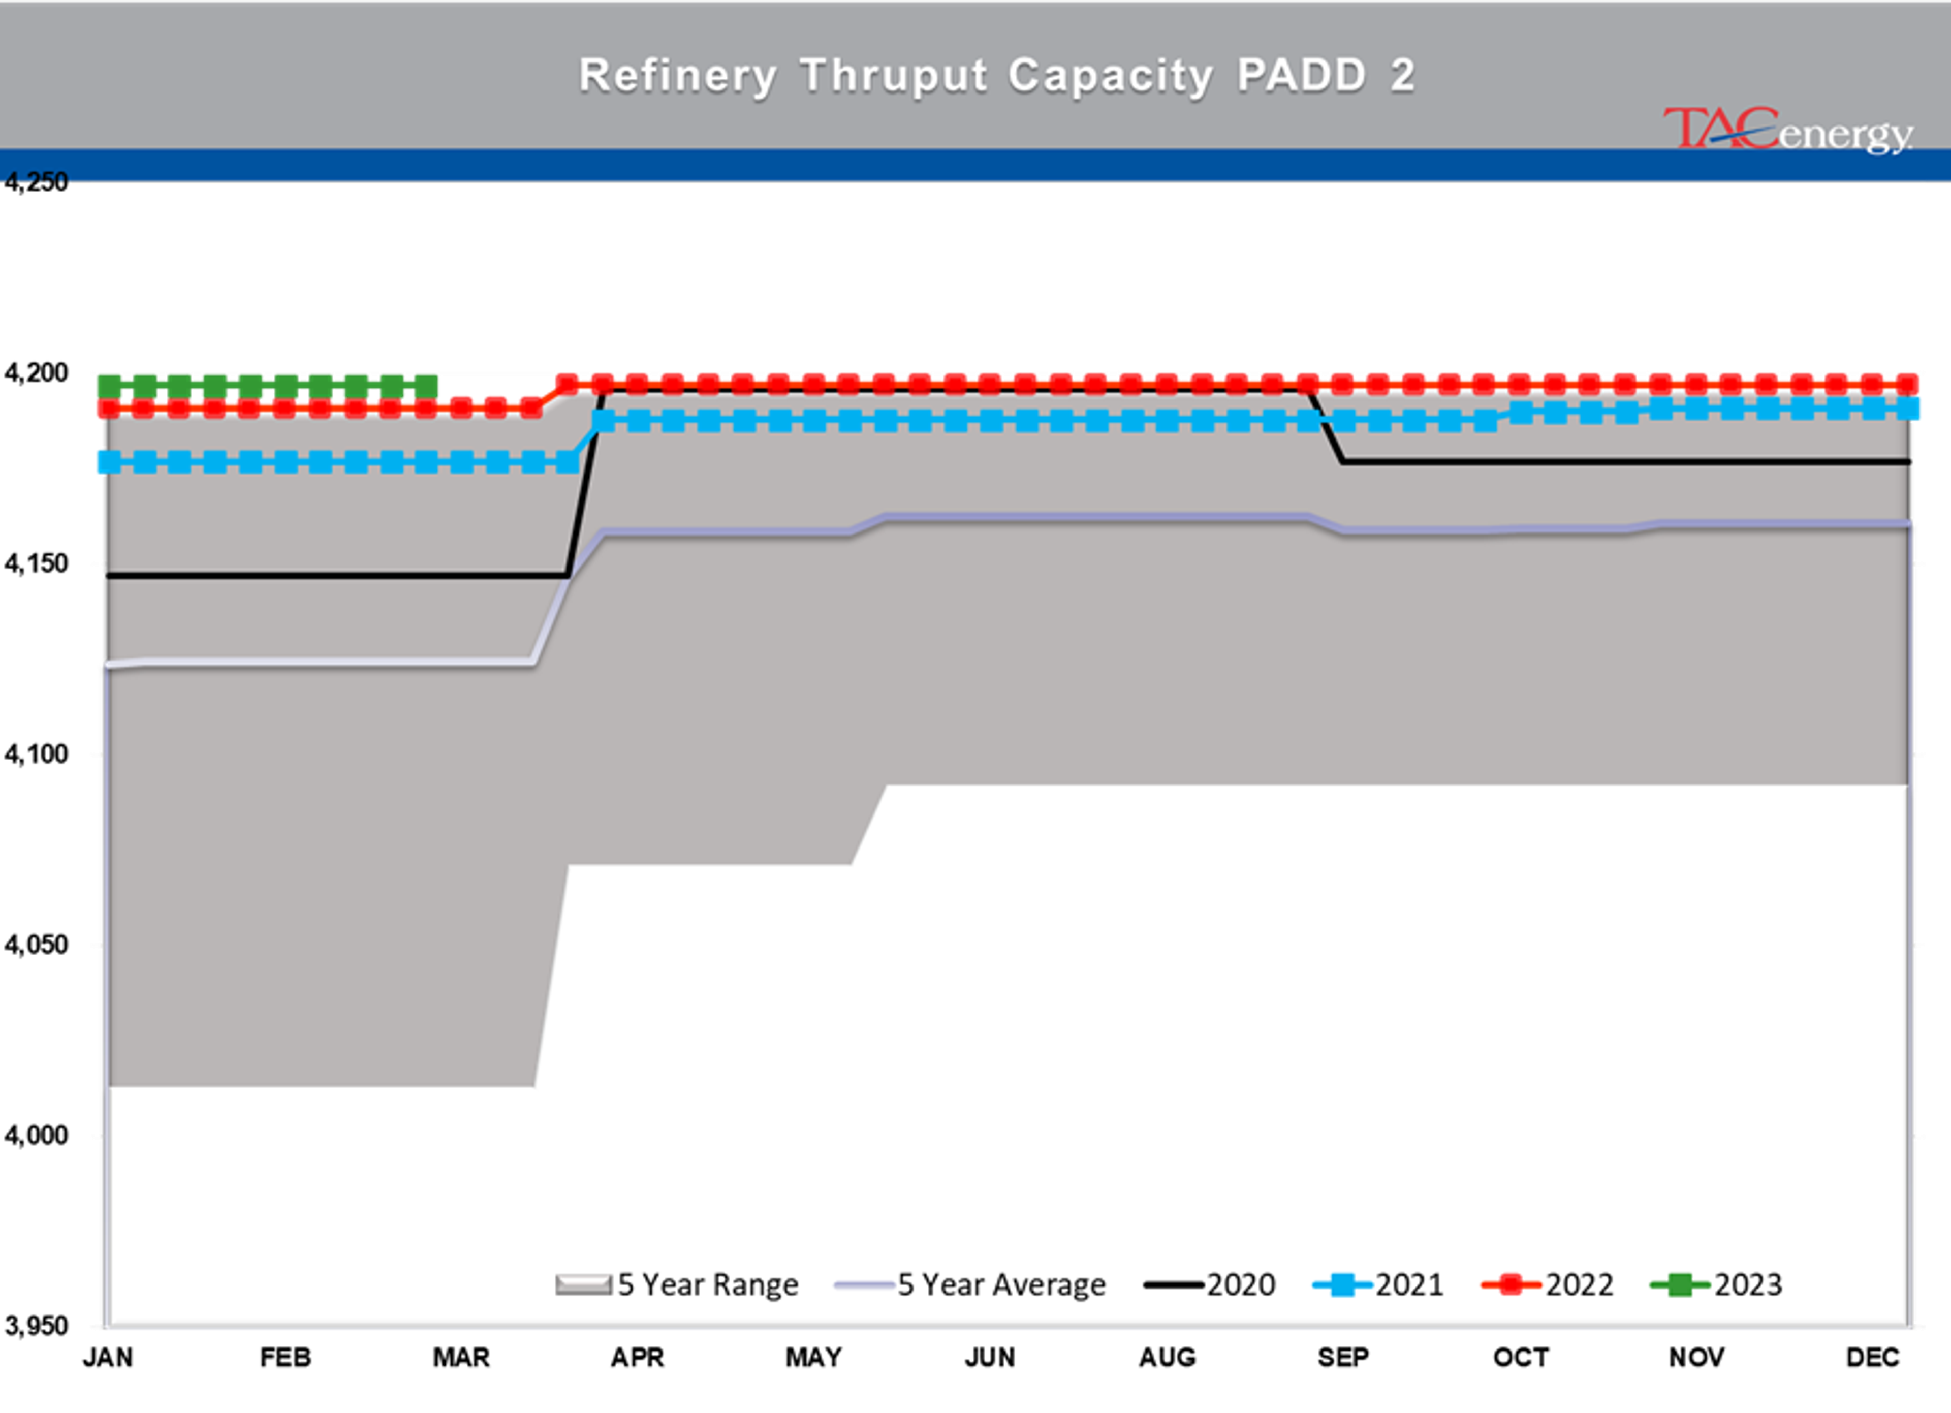Click the last green 2023 data marker
Viewport: 1951px width, 1413px height.
(x=426, y=387)
